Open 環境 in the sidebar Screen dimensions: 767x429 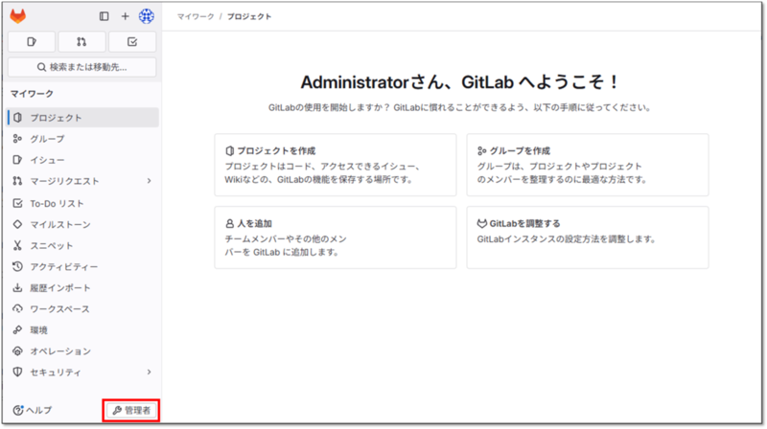pos(83,330)
